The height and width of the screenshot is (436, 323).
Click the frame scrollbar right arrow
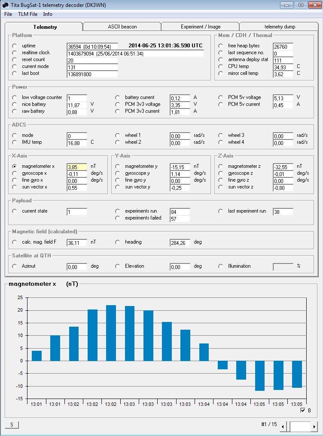314,426
